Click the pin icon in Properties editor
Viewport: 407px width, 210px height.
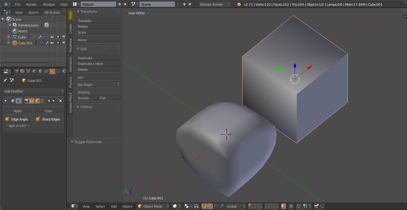pyautogui.click(x=5, y=80)
